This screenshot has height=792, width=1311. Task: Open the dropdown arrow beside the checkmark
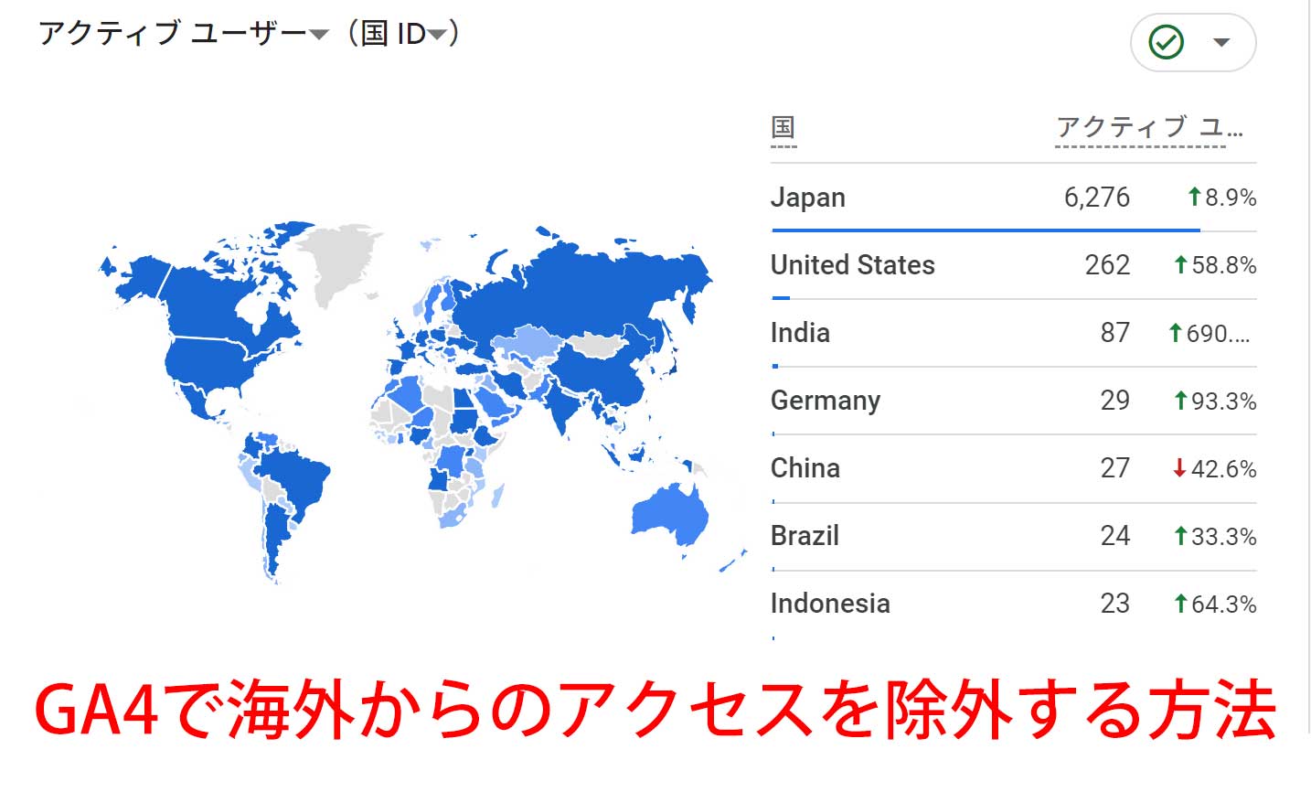point(1221,42)
